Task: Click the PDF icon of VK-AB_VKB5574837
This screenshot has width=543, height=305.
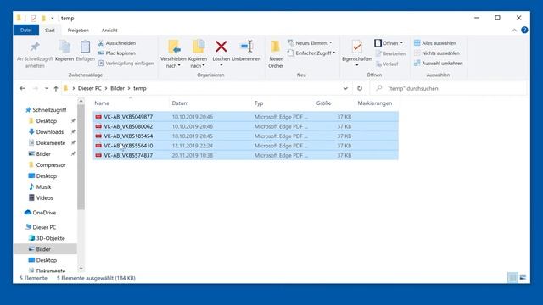Action: click(98, 156)
